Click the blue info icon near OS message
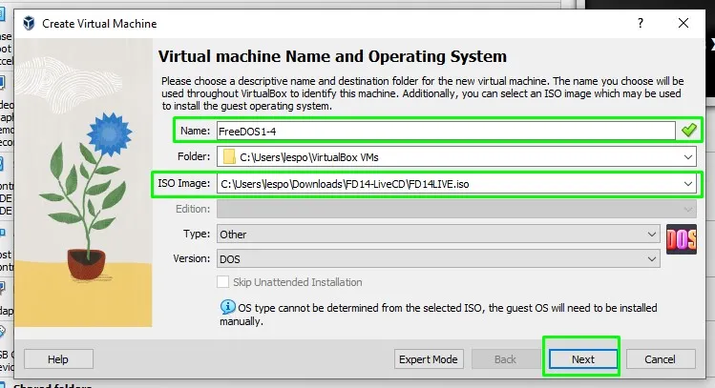Viewport: 715px width, 388px height. pyautogui.click(x=227, y=307)
